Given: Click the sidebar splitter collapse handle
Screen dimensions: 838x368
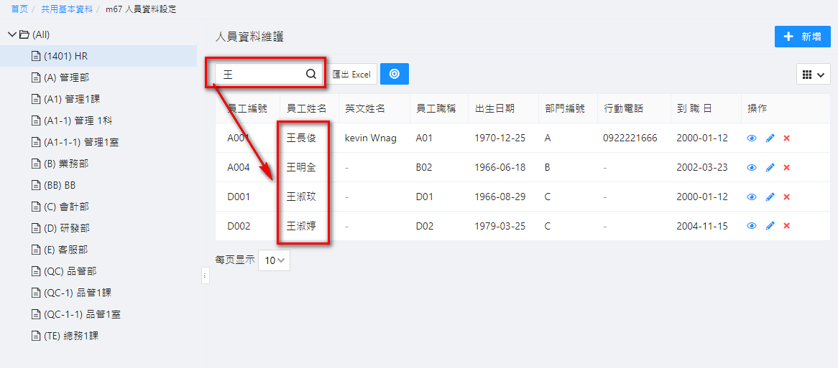Looking at the screenshot, I should coord(205,275).
